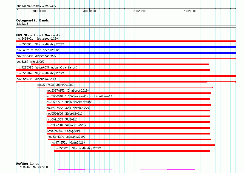Click the nsv6484051 (Sedlazeck2020) variant label

click(x=38, y=39)
